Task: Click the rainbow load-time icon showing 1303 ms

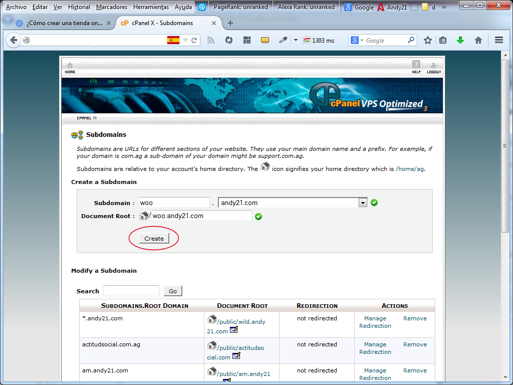Action: pyautogui.click(x=307, y=41)
